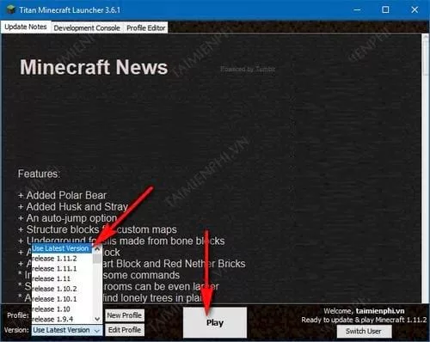This screenshot has width=430, height=342.
Task: Close the Titan Minecraft Launcher window
Action: tap(415, 9)
